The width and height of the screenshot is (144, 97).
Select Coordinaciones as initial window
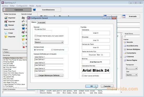pos(52,50)
